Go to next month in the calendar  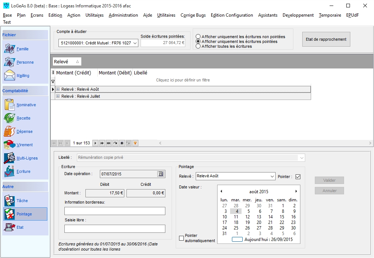tap(296, 191)
